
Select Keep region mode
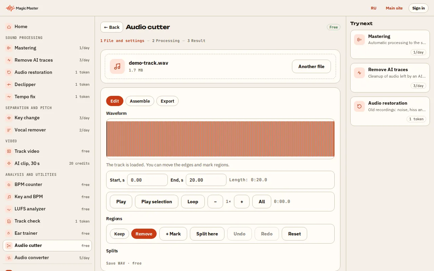coord(119,234)
